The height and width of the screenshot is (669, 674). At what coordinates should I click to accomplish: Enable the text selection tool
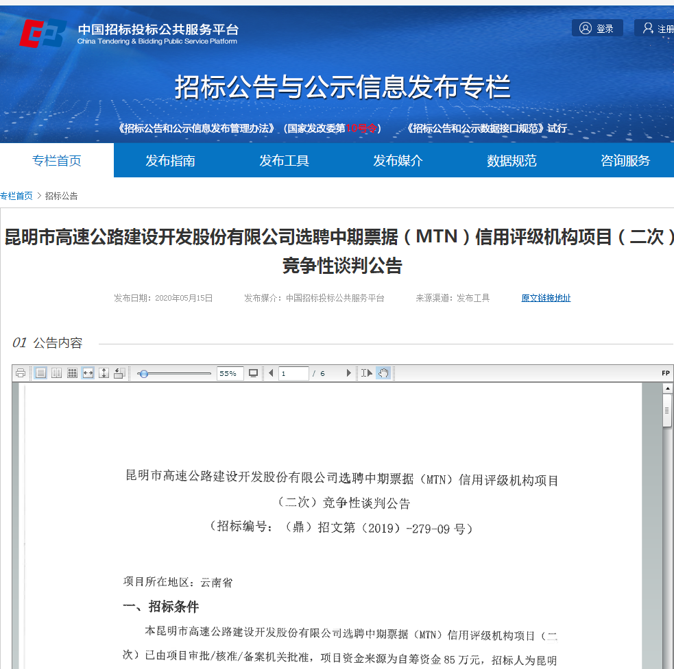coord(366,373)
